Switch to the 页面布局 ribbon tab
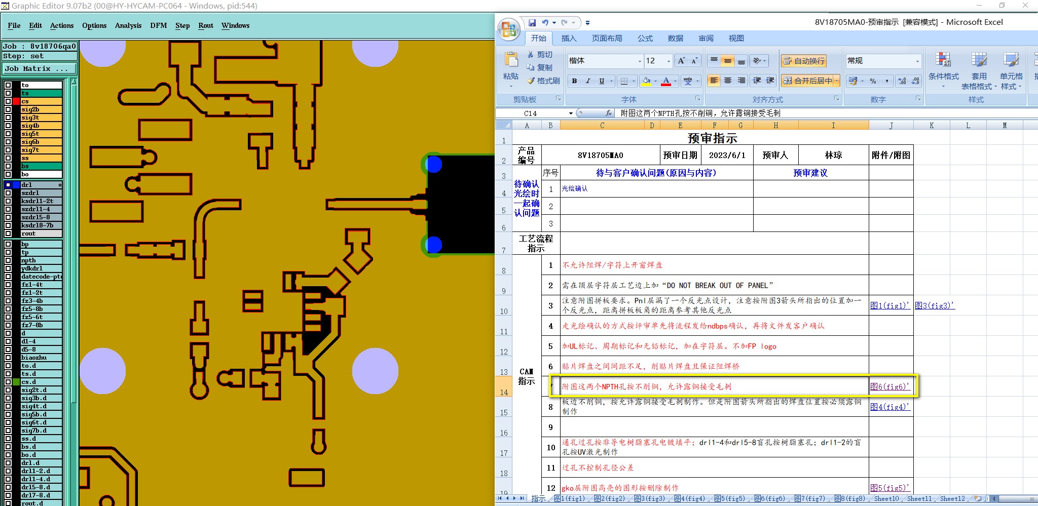The image size is (1038, 506). (607, 38)
